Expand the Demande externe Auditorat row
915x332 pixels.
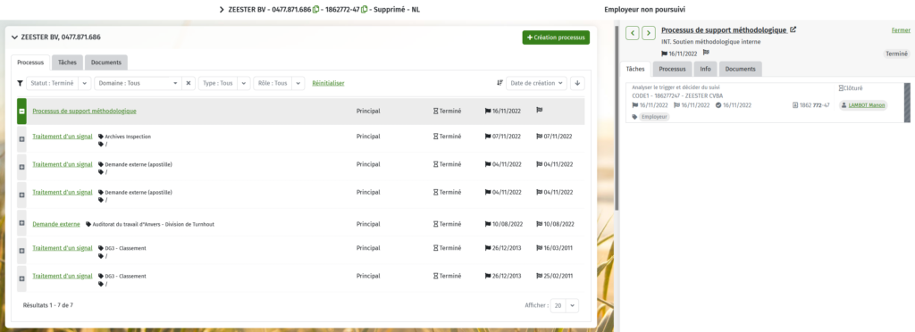point(21,223)
